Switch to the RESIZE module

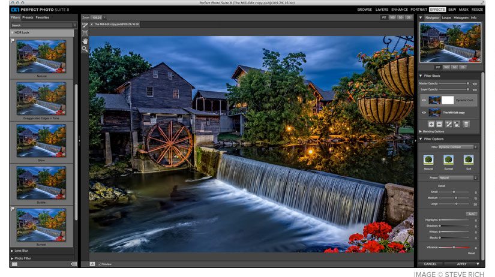point(478,10)
